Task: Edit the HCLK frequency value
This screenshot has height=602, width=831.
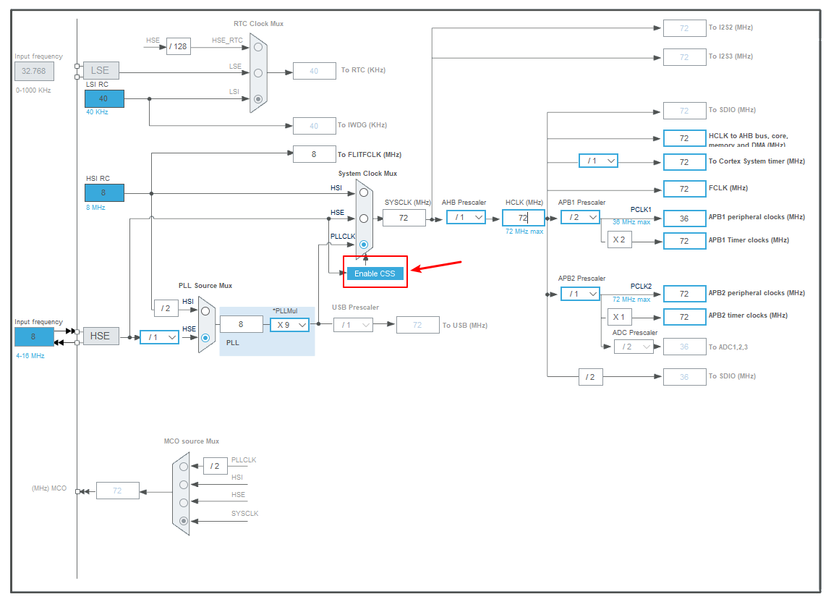Action: (x=524, y=217)
